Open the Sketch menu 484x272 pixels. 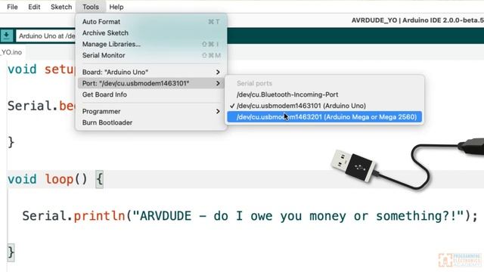point(61,7)
